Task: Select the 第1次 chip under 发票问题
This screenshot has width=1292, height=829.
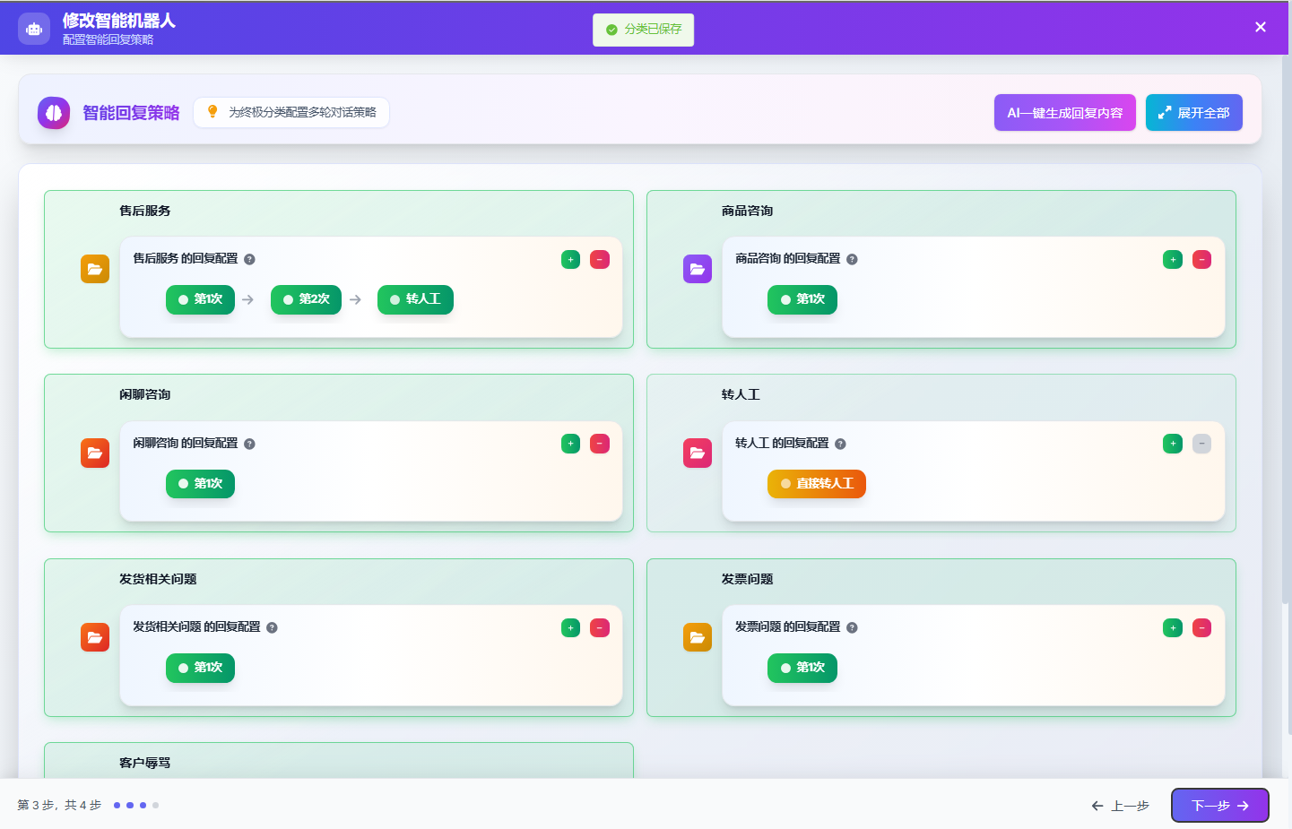Action: coord(802,668)
